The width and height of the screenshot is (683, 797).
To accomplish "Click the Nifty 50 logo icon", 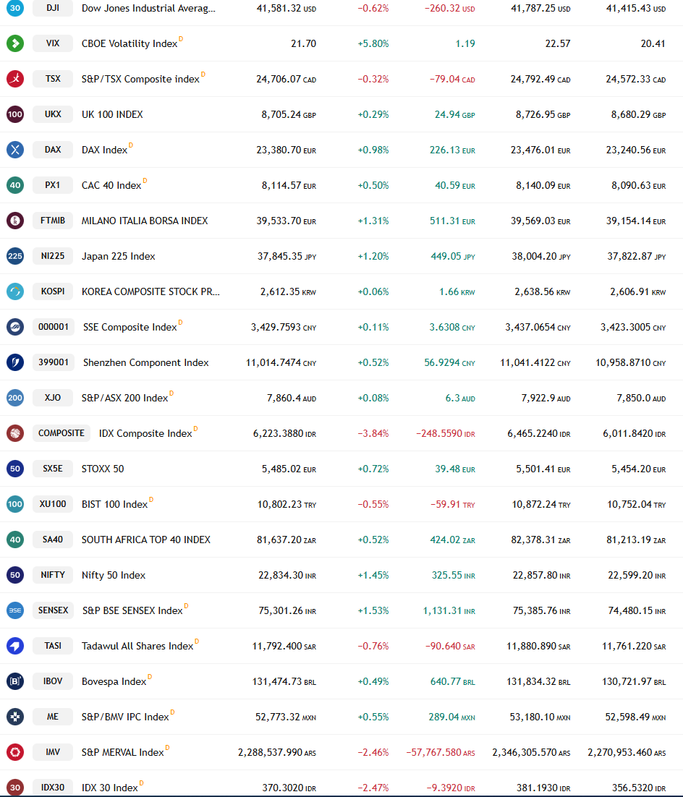I will point(15,575).
